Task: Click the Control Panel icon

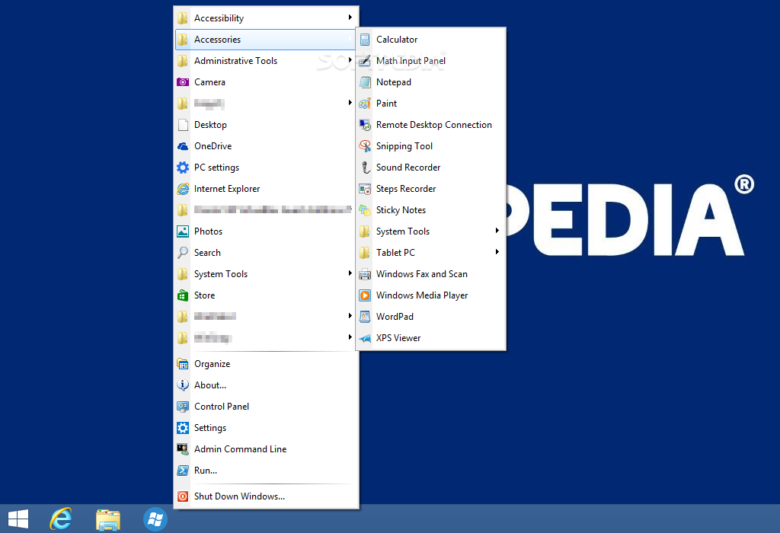Action: point(183,407)
